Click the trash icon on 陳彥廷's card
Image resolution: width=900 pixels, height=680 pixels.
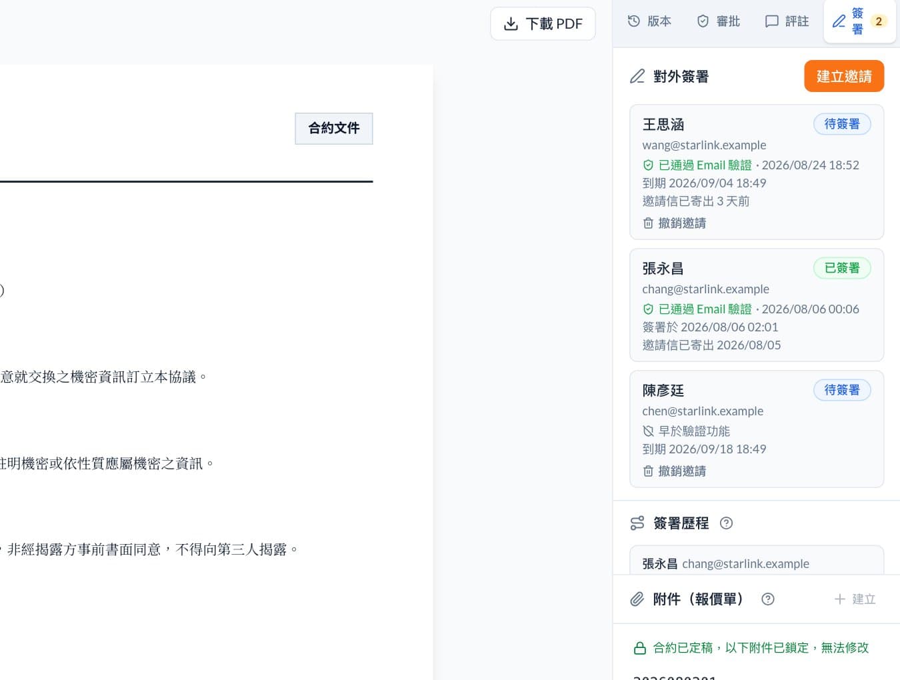pos(648,471)
